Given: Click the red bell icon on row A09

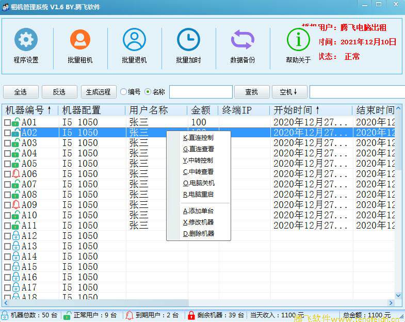Looking at the screenshot, I should [16, 205].
